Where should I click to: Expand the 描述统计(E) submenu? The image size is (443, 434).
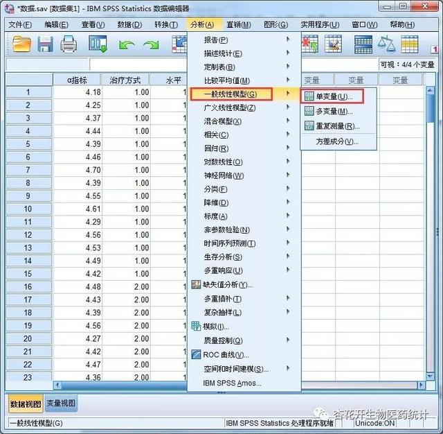coord(244,53)
